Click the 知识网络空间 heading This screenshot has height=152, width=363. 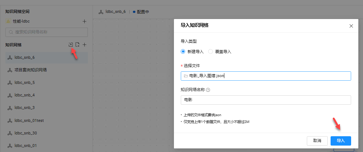[17, 11]
